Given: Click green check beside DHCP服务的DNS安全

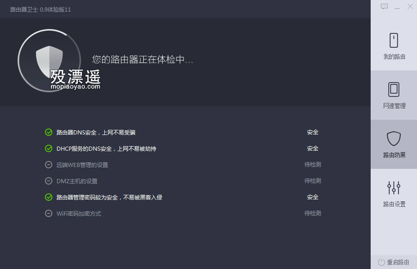Looking at the screenshot, I should coord(49,148).
